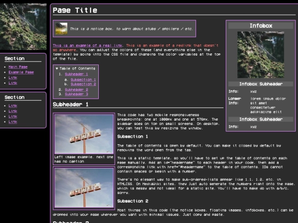Jump to Subsection 2 in contents

[x=83, y=84]
